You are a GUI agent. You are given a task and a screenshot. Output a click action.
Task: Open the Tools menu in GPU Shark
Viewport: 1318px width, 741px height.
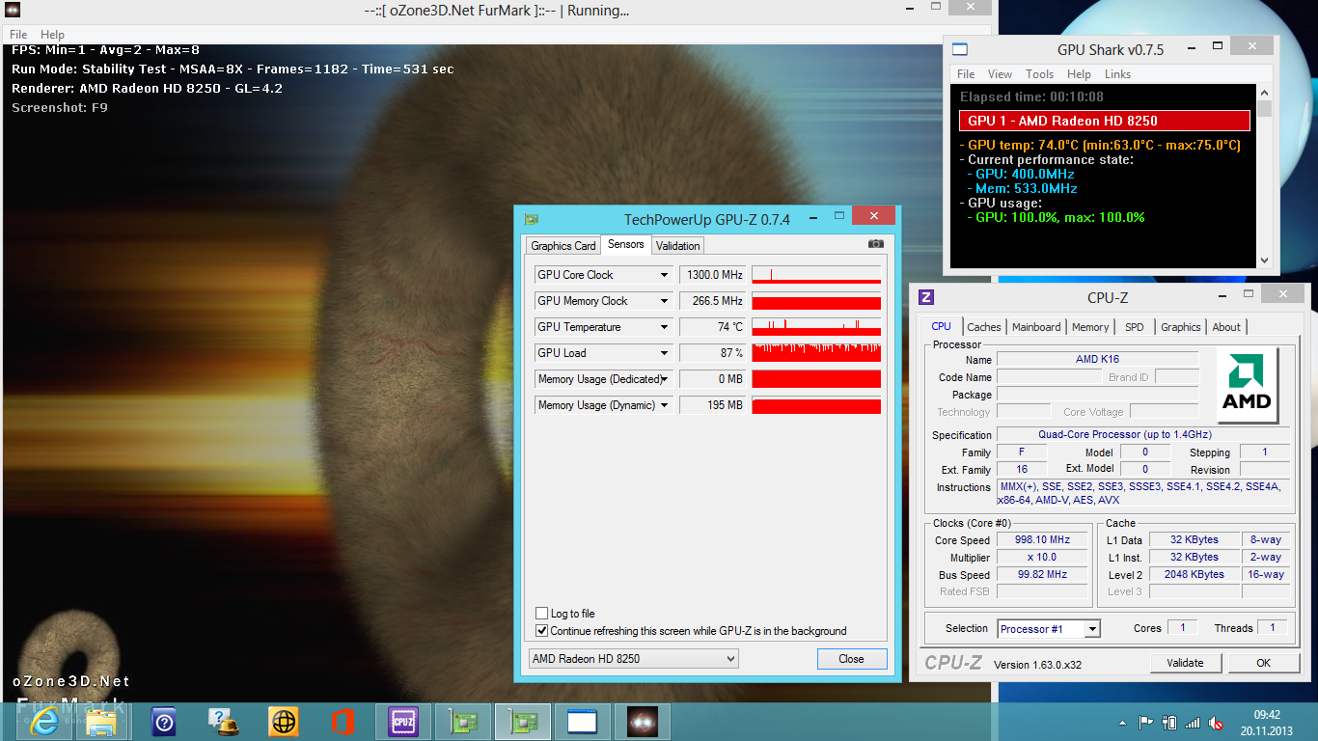(1039, 74)
